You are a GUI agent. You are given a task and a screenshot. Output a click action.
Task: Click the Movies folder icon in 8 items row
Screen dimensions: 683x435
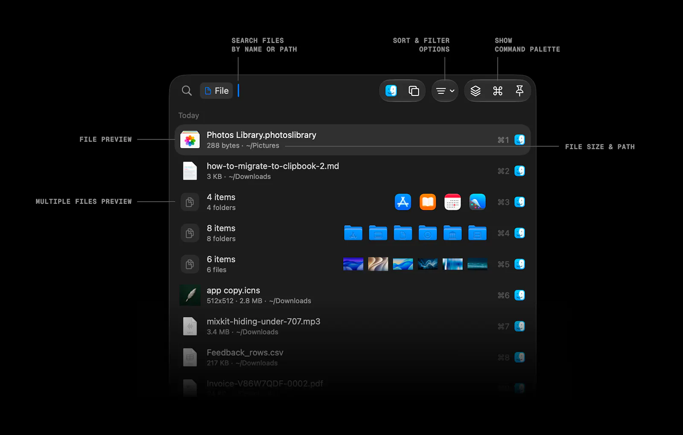477,233
